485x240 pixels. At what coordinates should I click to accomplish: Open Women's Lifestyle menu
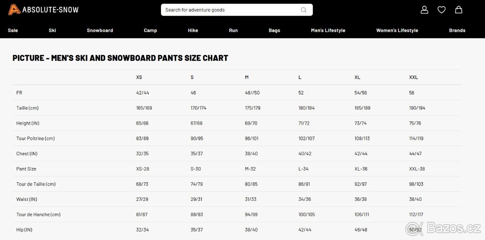[x=397, y=30]
